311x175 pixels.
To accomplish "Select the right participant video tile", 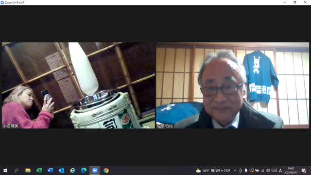I will 232,86.
